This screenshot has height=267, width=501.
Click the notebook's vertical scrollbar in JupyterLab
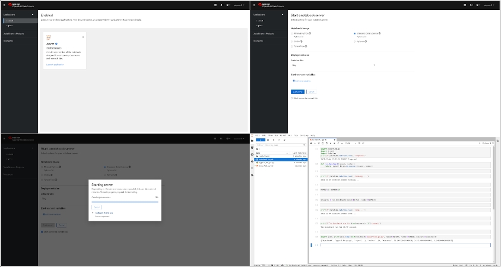coord(493,178)
